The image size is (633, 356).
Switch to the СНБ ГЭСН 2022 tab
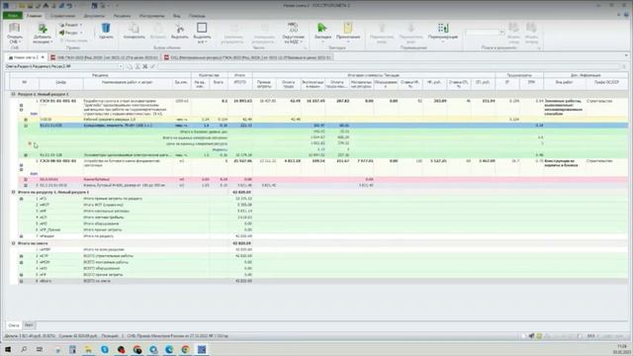105,57
